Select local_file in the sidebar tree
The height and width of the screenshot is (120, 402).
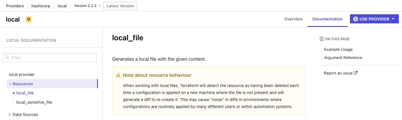(25, 93)
